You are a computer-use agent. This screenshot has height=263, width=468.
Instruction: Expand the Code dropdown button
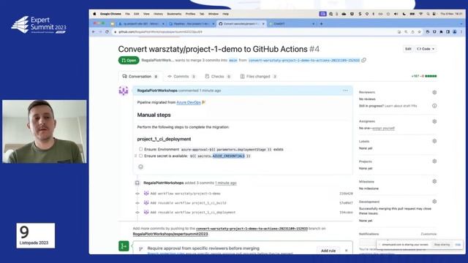(x=426, y=49)
